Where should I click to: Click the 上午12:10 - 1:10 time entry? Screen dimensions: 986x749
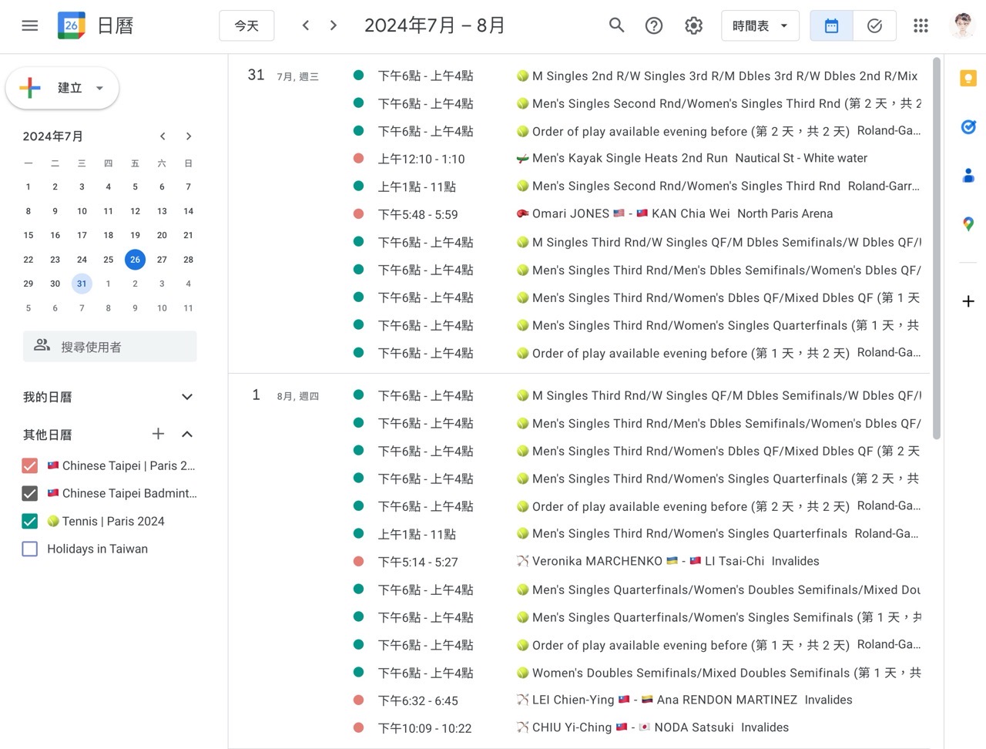[x=421, y=159]
